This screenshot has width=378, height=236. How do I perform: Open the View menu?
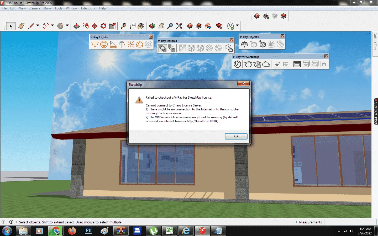tap(22, 8)
